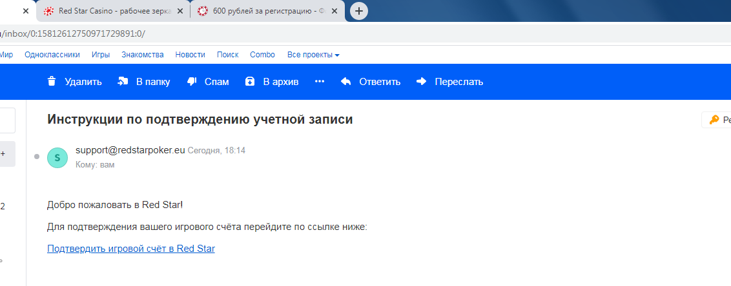Screen dimensions: 731x286
Task: Click the forward arrow icon
Action: pyautogui.click(x=422, y=82)
